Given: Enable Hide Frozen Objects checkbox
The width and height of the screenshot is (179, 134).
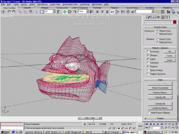Looking at the screenshot, I should pos(149,113).
